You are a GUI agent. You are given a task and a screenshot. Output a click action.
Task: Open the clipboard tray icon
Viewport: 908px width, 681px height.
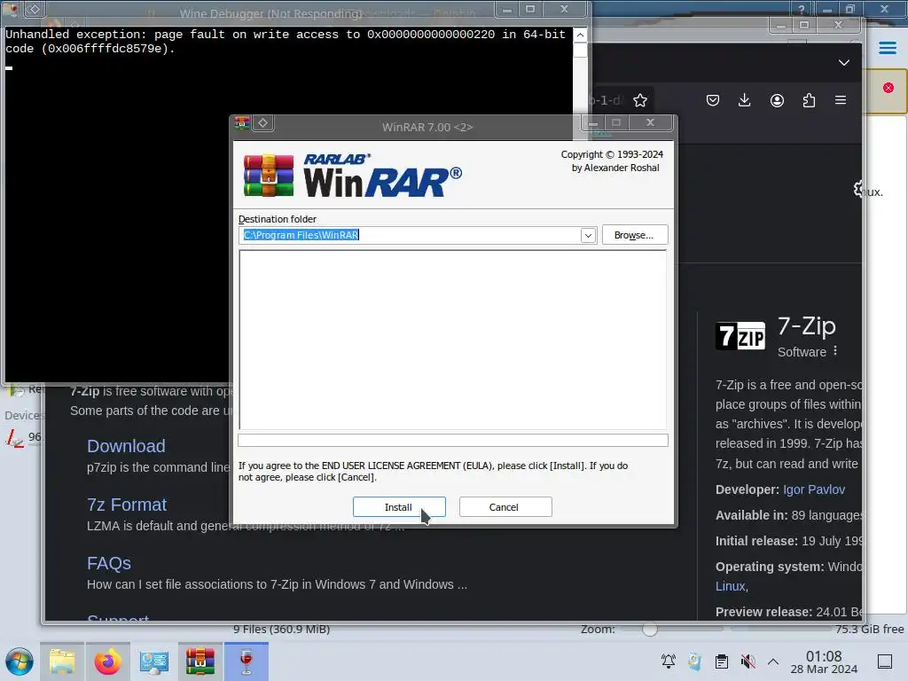coord(722,661)
